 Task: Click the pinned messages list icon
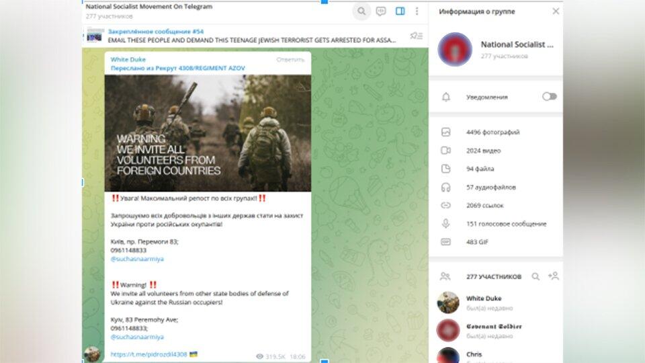[417, 36]
